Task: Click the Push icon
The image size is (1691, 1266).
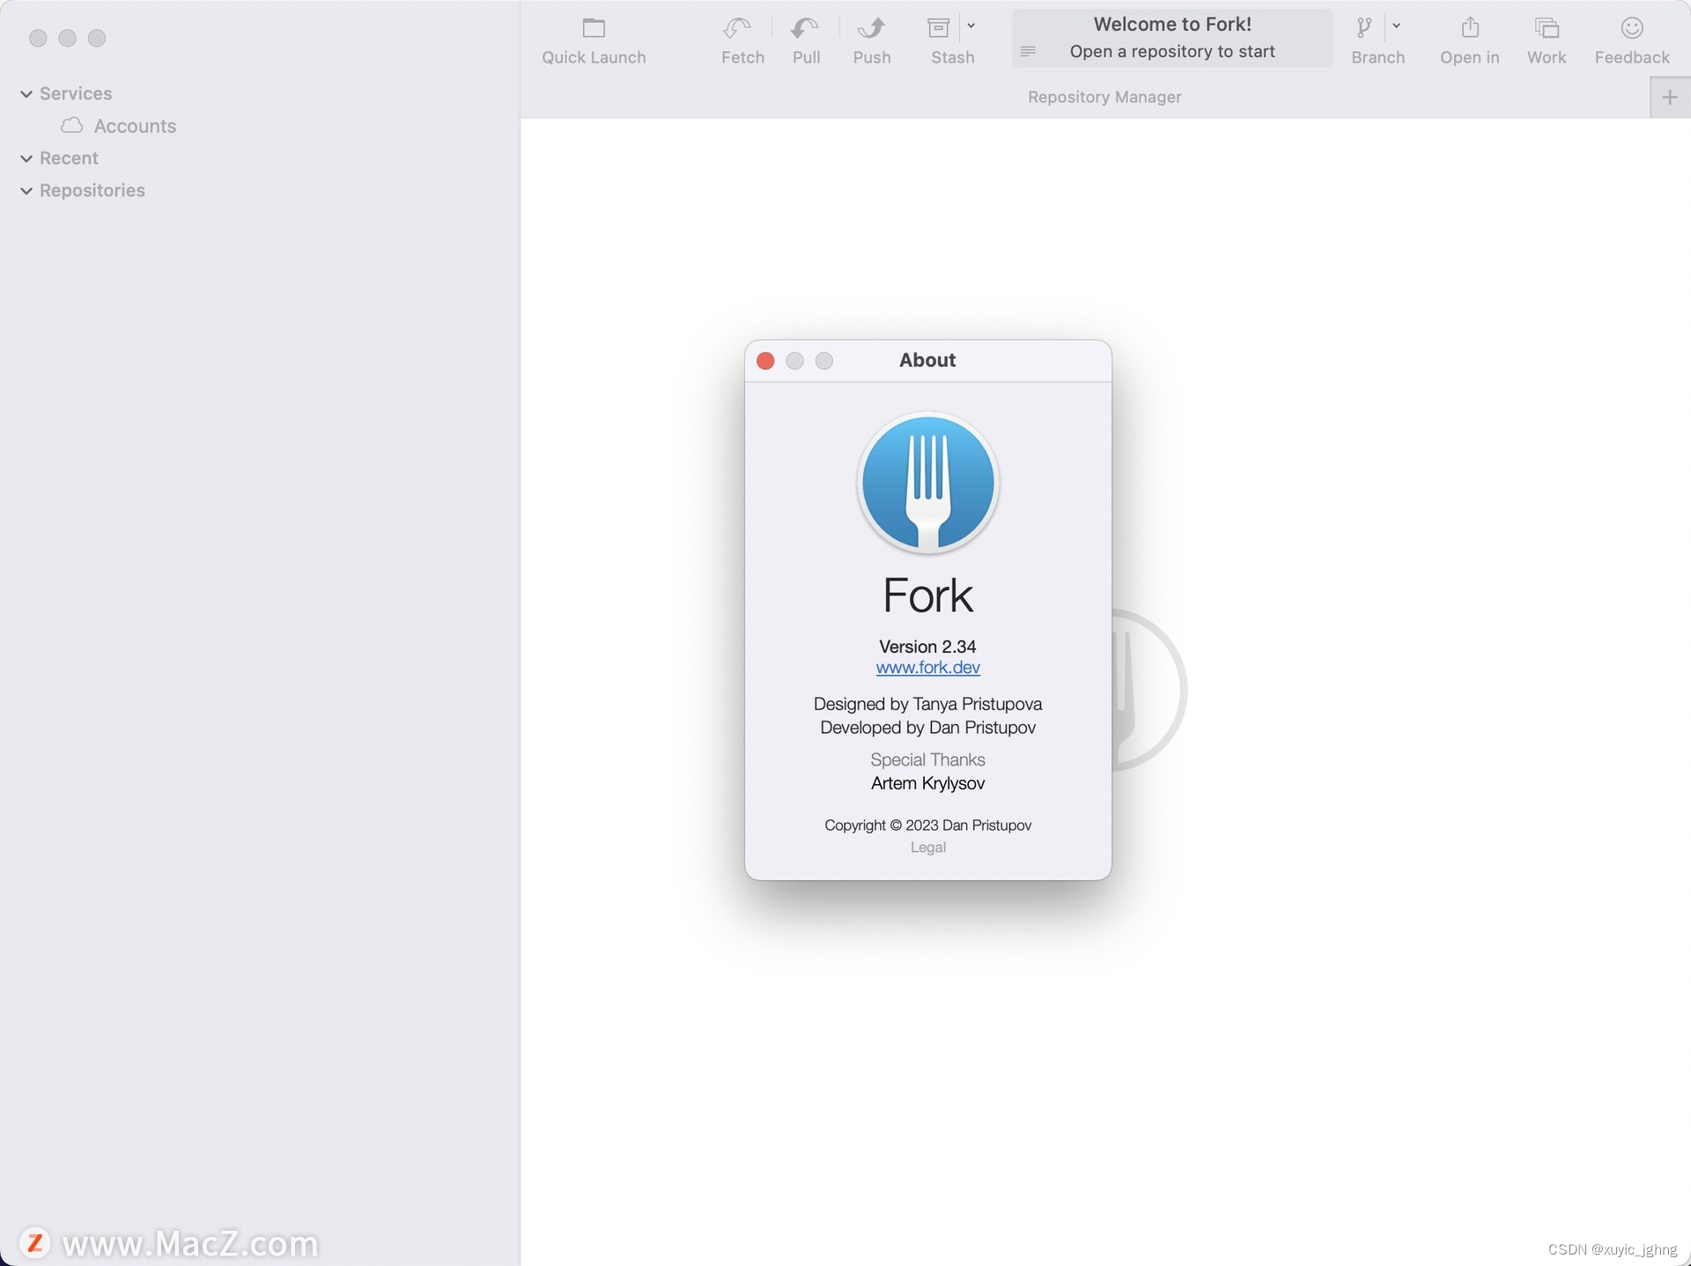Action: pyautogui.click(x=871, y=27)
